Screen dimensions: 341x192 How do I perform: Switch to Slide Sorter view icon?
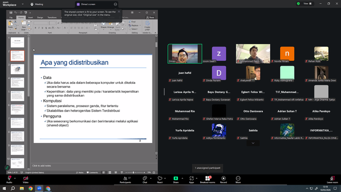click(x=110, y=172)
